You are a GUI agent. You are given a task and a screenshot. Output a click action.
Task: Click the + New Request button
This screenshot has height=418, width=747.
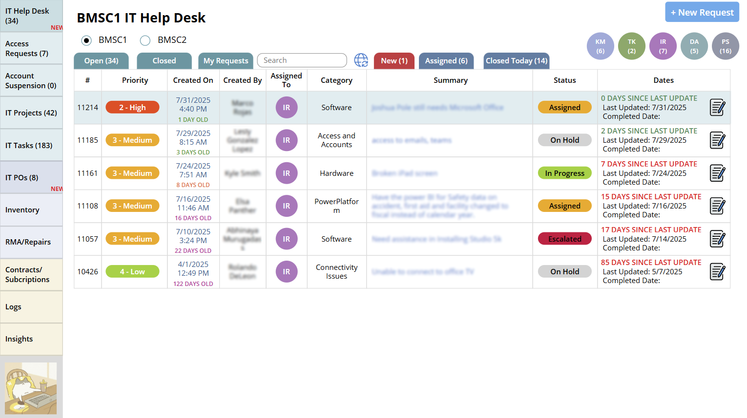coord(702,12)
